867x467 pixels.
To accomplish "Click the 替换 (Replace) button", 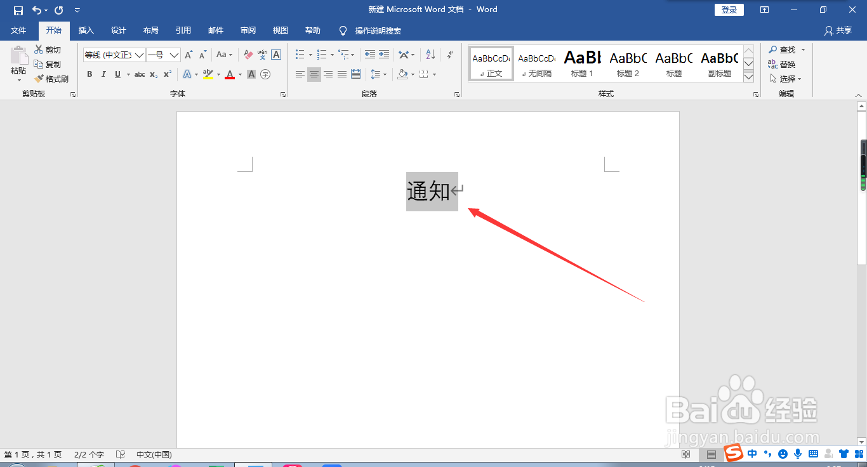I will [781, 64].
